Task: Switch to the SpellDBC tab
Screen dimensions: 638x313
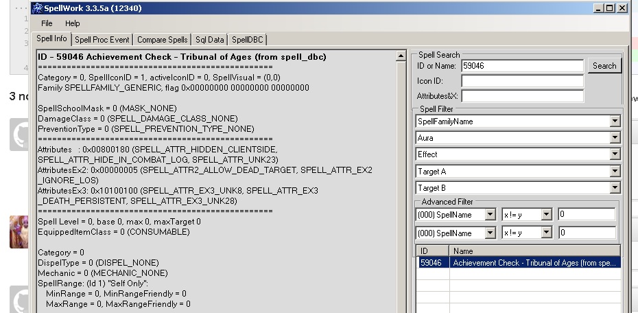Action: [x=248, y=40]
